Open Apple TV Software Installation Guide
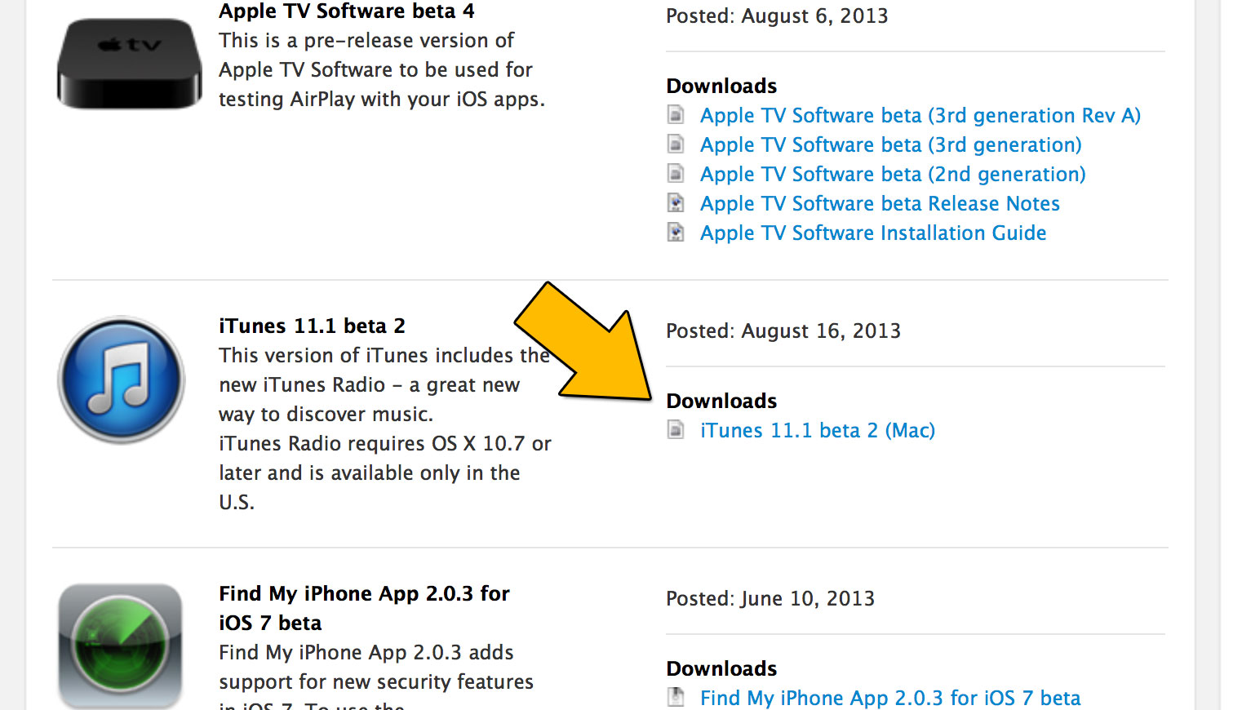 tap(873, 233)
